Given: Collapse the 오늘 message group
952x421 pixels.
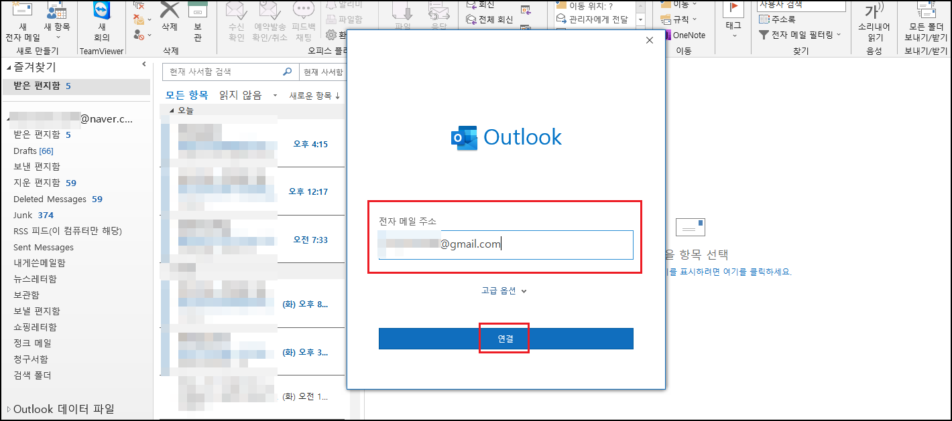Looking at the screenshot, I should click(x=172, y=110).
